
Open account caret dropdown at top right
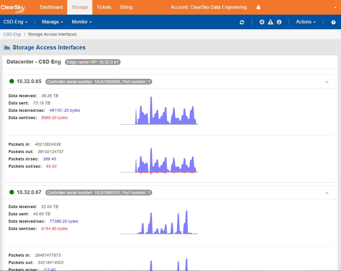pos(335,7)
